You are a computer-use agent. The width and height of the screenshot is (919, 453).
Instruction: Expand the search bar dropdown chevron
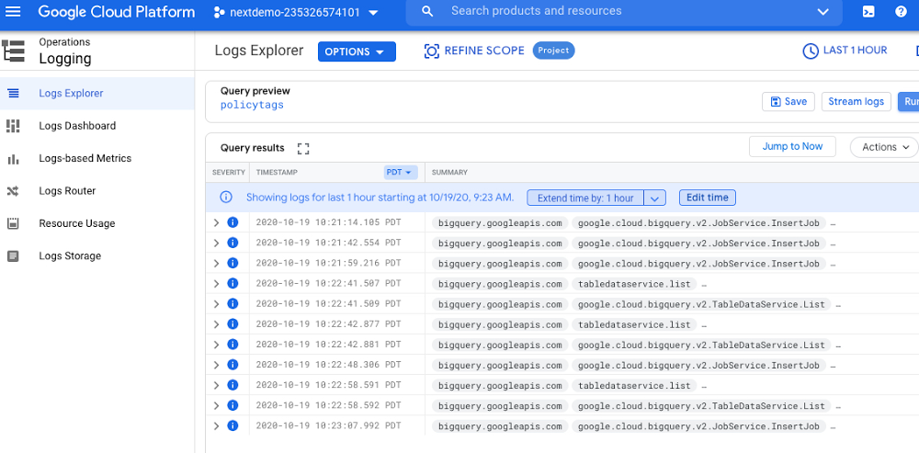823,12
